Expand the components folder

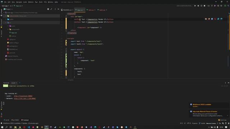(x=8, y=29)
